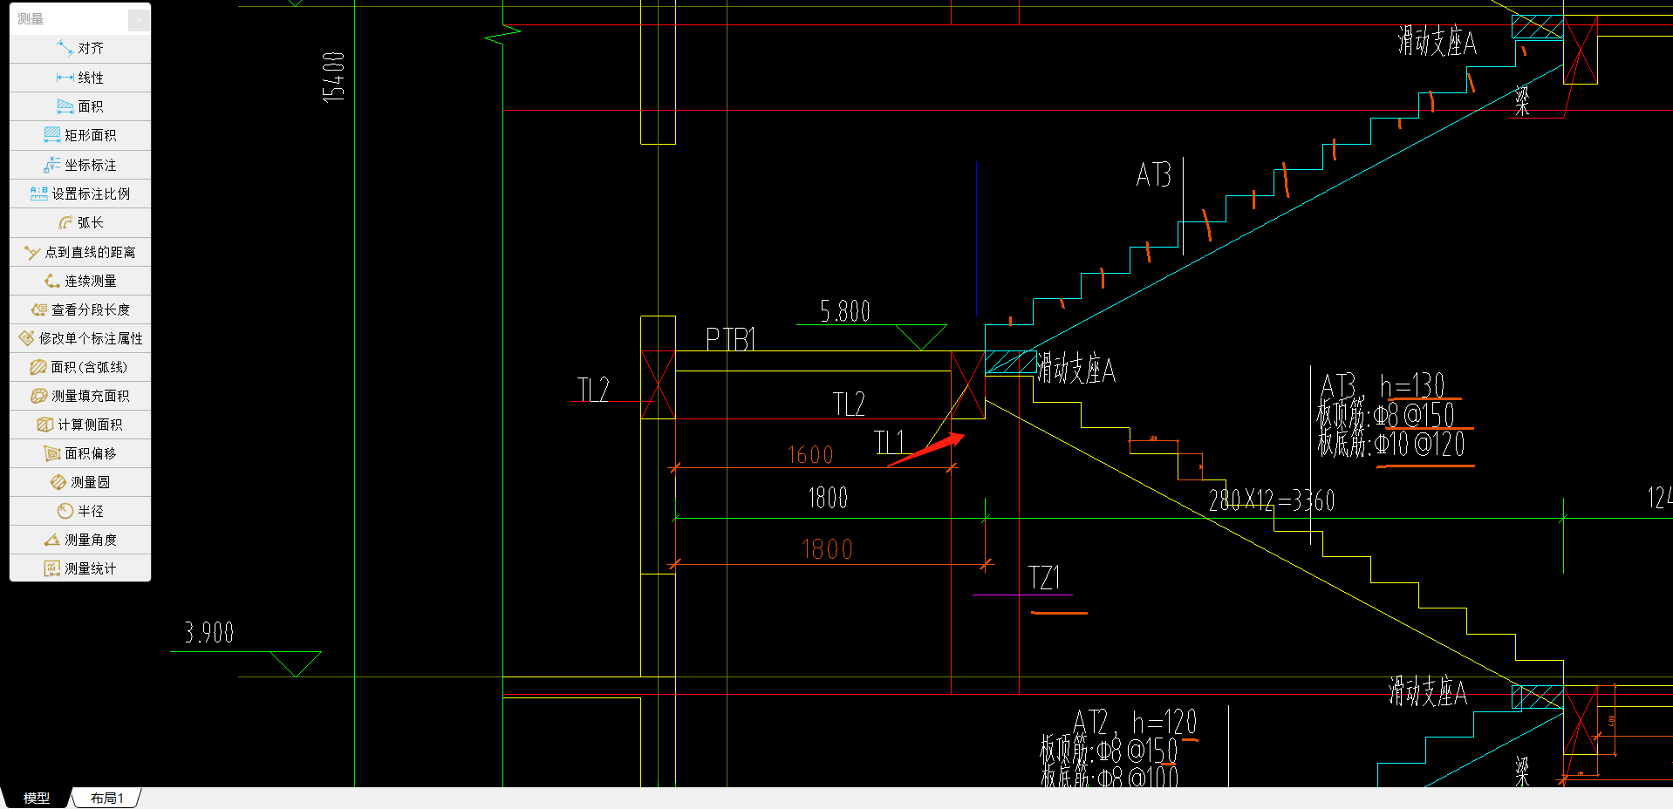Click the 3.900 elevation label
This screenshot has width=1673, height=809.
pyautogui.click(x=209, y=633)
